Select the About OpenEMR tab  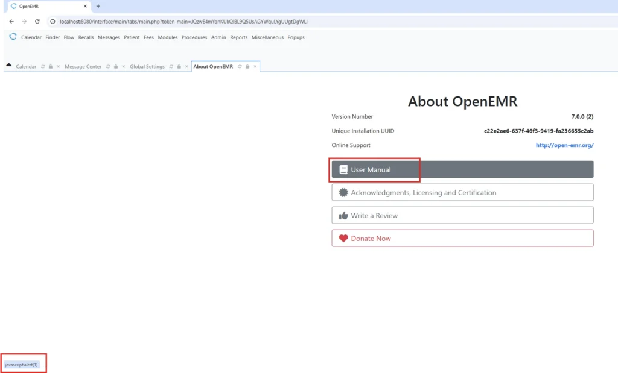pos(213,67)
